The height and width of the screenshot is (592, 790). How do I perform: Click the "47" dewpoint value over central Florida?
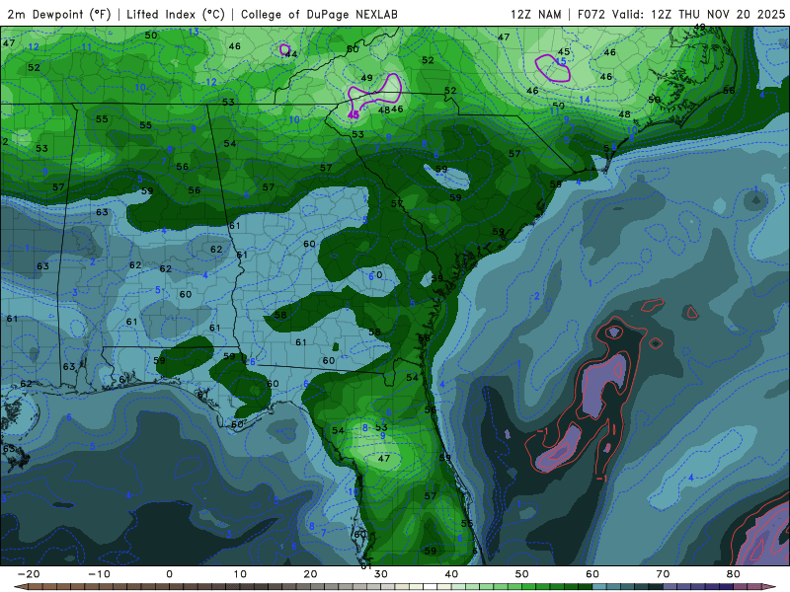tap(384, 459)
